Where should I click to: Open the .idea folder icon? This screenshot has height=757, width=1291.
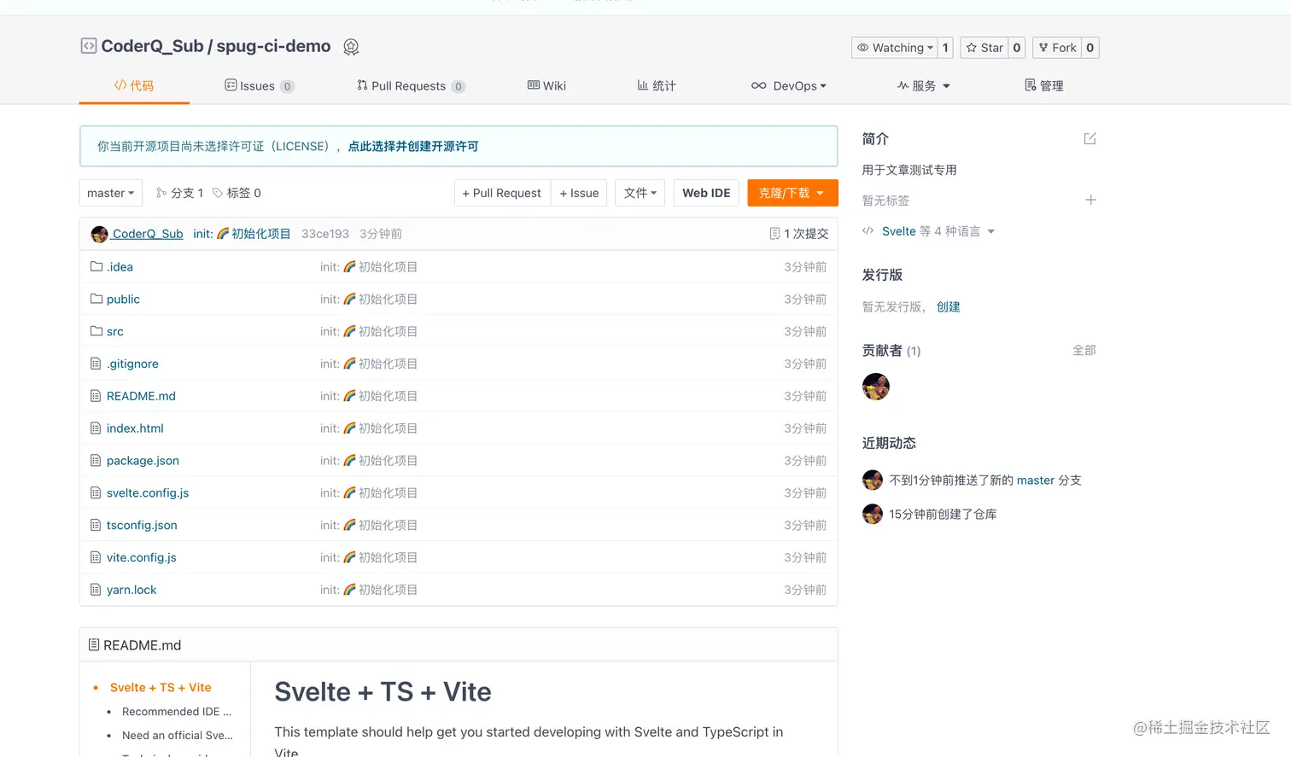point(96,266)
